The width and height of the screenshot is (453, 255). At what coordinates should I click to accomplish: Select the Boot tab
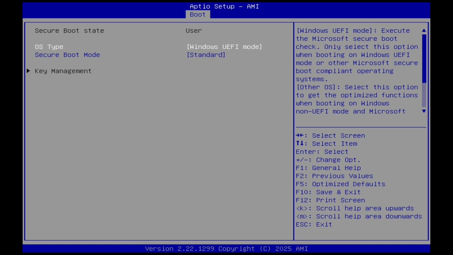(x=197, y=15)
